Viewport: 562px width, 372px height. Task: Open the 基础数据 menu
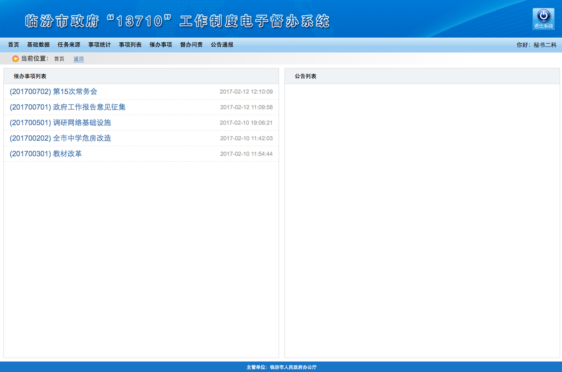click(38, 45)
